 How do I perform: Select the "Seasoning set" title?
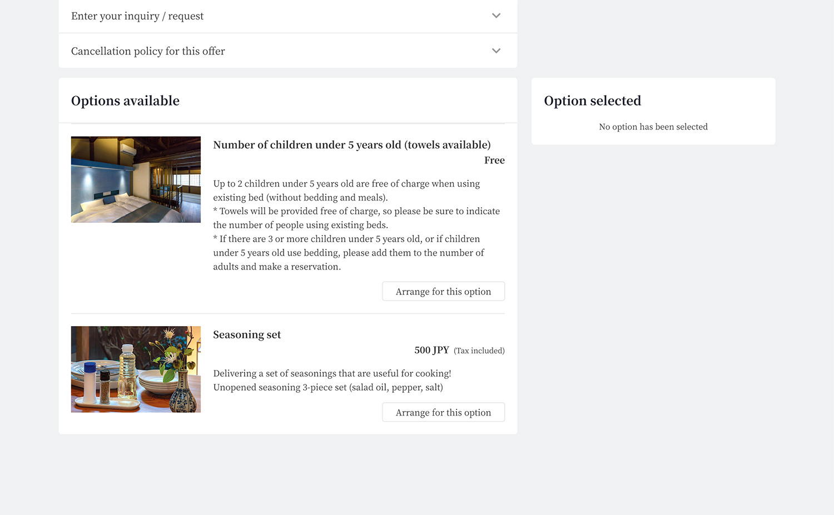[x=247, y=334]
